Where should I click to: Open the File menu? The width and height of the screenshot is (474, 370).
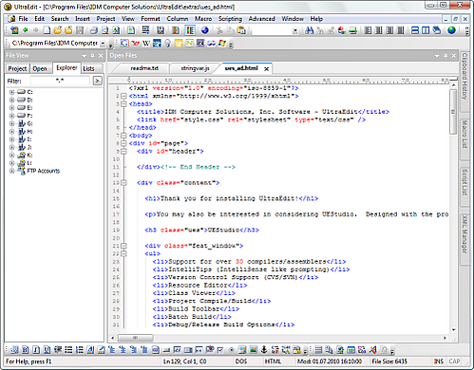pyautogui.click(x=23, y=19)
